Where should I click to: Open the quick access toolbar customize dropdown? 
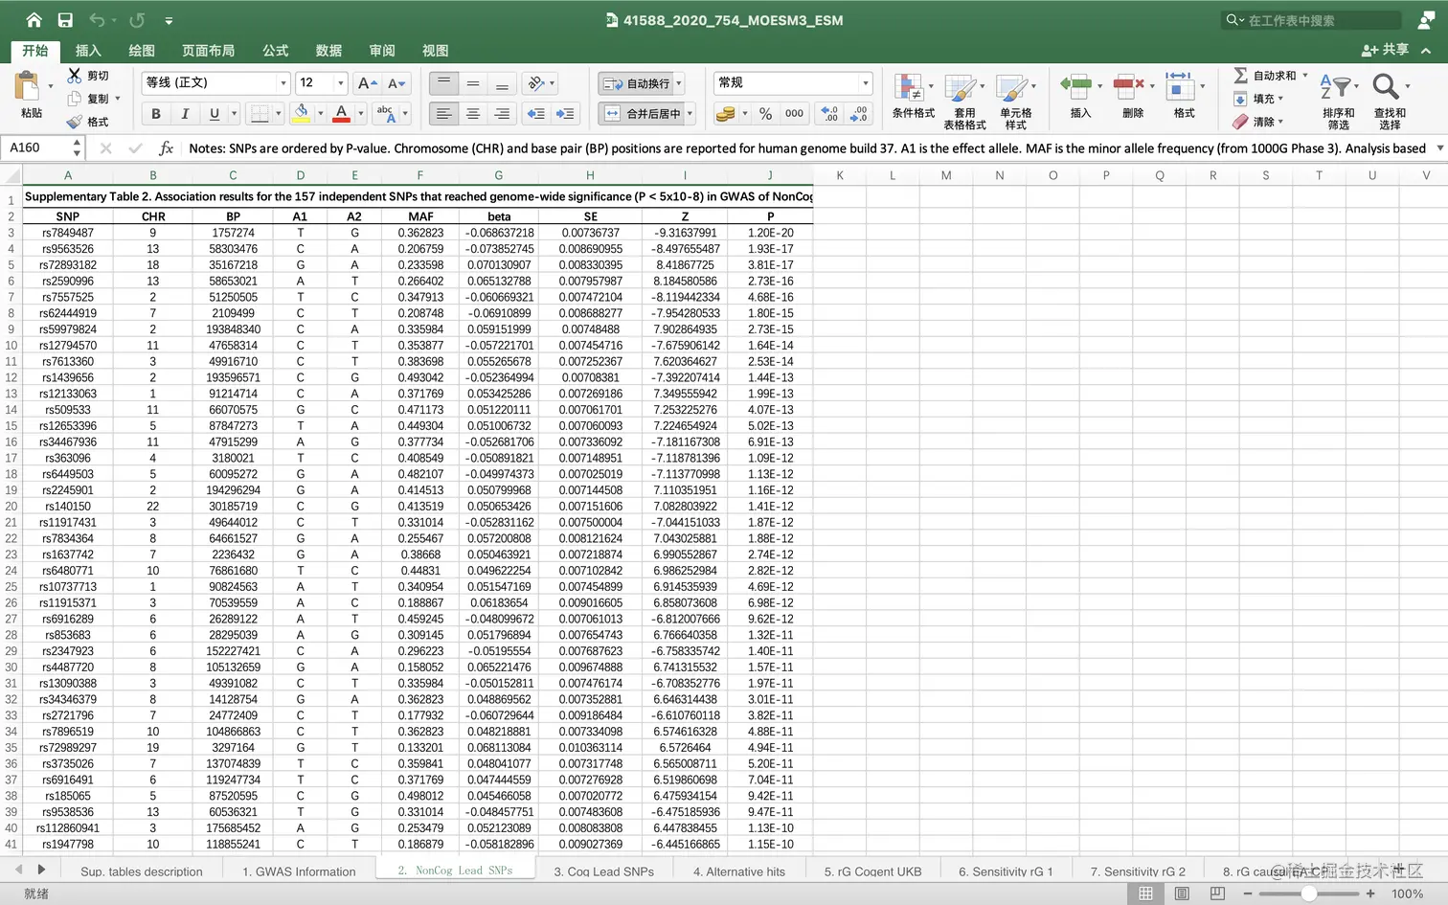pos(169,20)
